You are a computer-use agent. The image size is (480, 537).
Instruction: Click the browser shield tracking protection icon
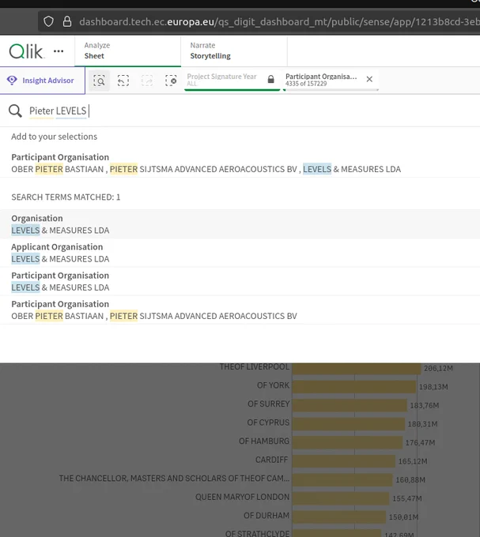coord(49,21)
